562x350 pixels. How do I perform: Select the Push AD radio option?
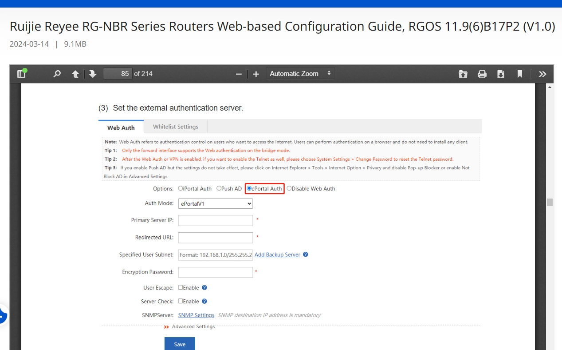(x=219, y=188)
